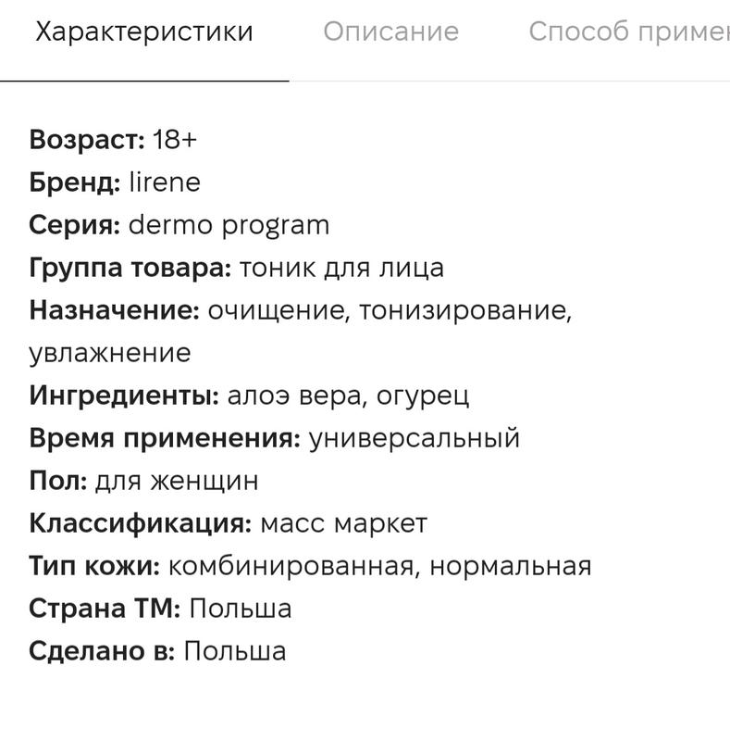
Task: Click the Группа товара label
Action: 130,268
